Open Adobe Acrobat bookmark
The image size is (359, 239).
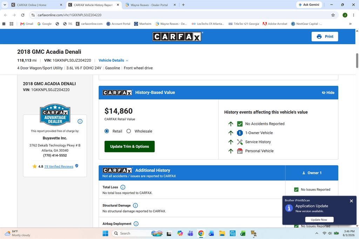(x=275, y=24)
